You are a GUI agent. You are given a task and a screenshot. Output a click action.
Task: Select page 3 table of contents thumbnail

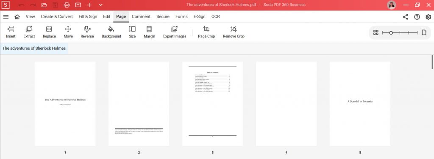pyautogui.click(x=213, y=104)
